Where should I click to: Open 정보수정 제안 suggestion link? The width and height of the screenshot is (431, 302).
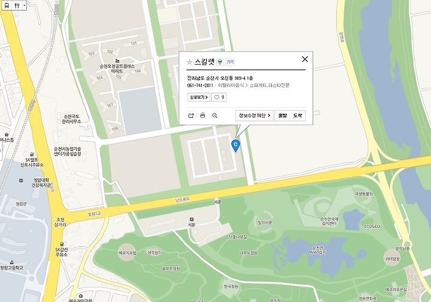254,115
